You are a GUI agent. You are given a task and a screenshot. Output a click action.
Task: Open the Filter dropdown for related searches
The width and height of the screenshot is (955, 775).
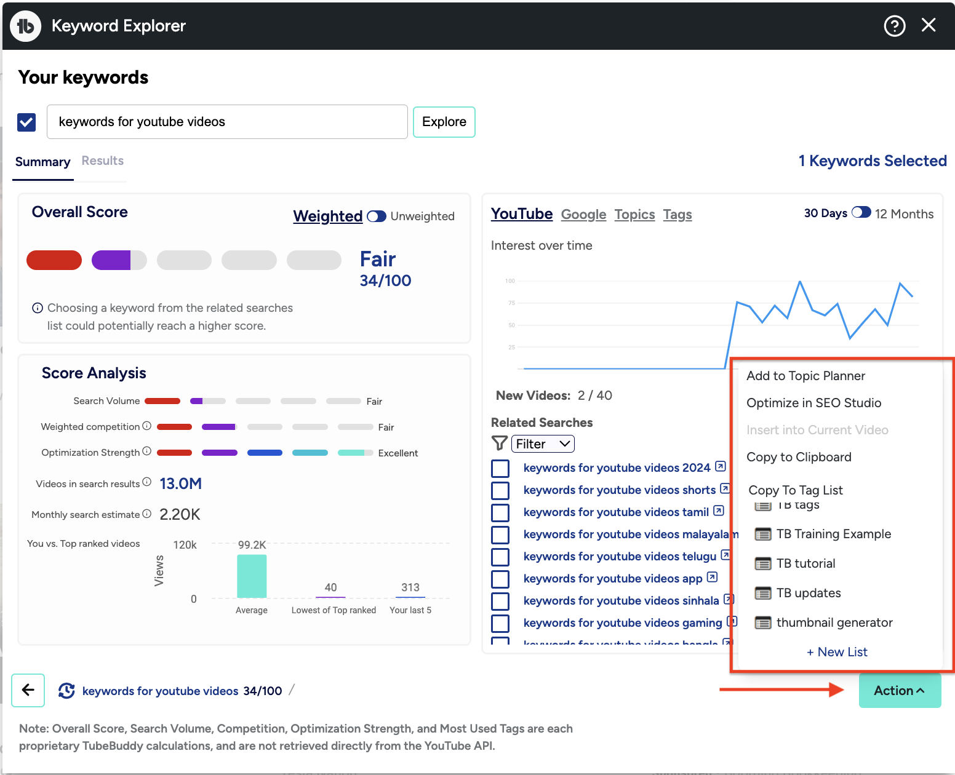pos(543,443)
